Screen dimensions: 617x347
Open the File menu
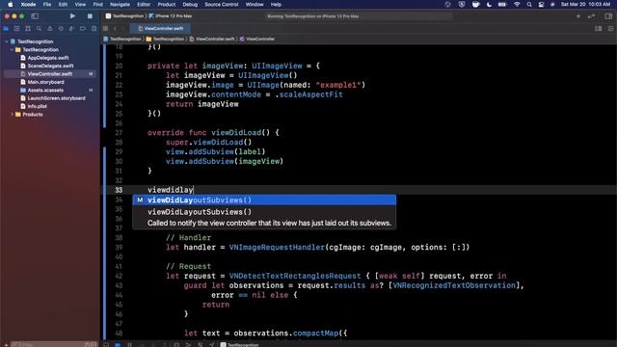[47, 4]
